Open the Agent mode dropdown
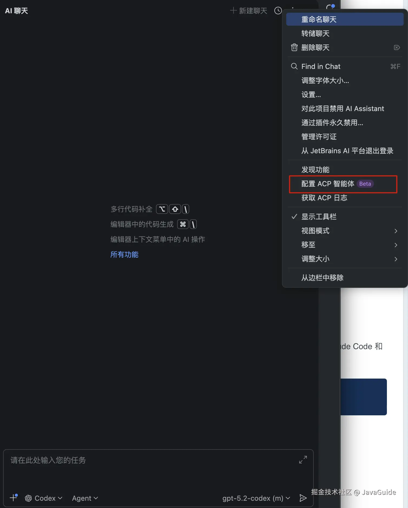This screenshot has width=408, height=508. [x=85, y=498]
